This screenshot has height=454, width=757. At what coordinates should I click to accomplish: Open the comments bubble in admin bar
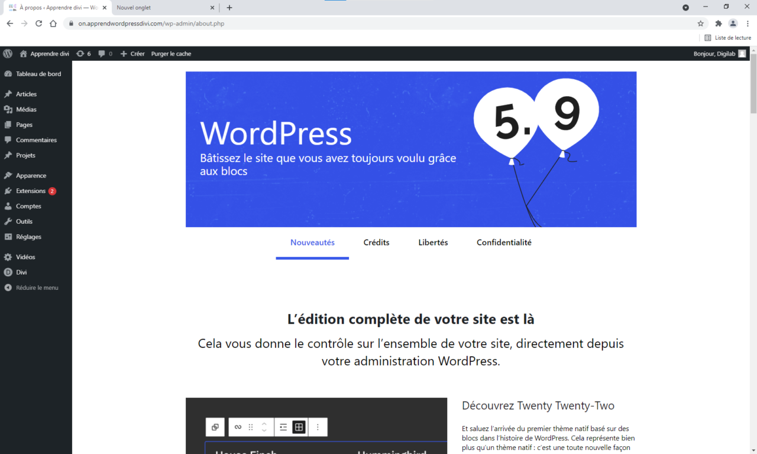[105, 54]
